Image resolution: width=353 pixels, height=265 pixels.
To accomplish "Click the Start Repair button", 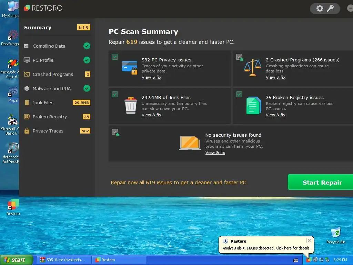I will [x=320, y=182].
